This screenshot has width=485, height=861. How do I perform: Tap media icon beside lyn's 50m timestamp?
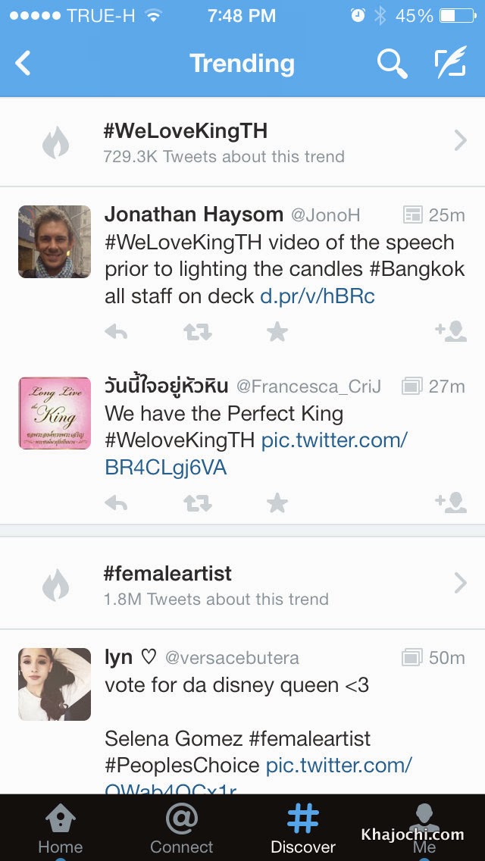pyautogui.click(x=411, y=658)
